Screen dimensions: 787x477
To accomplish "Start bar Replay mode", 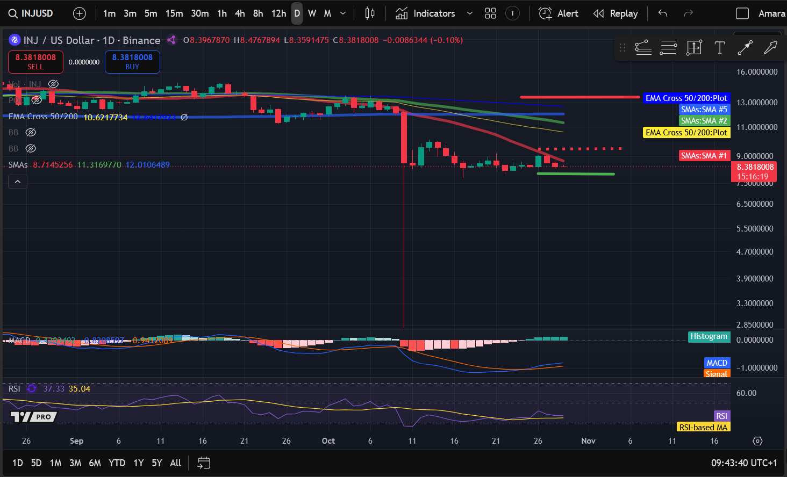I will click(x=616, y=13).
